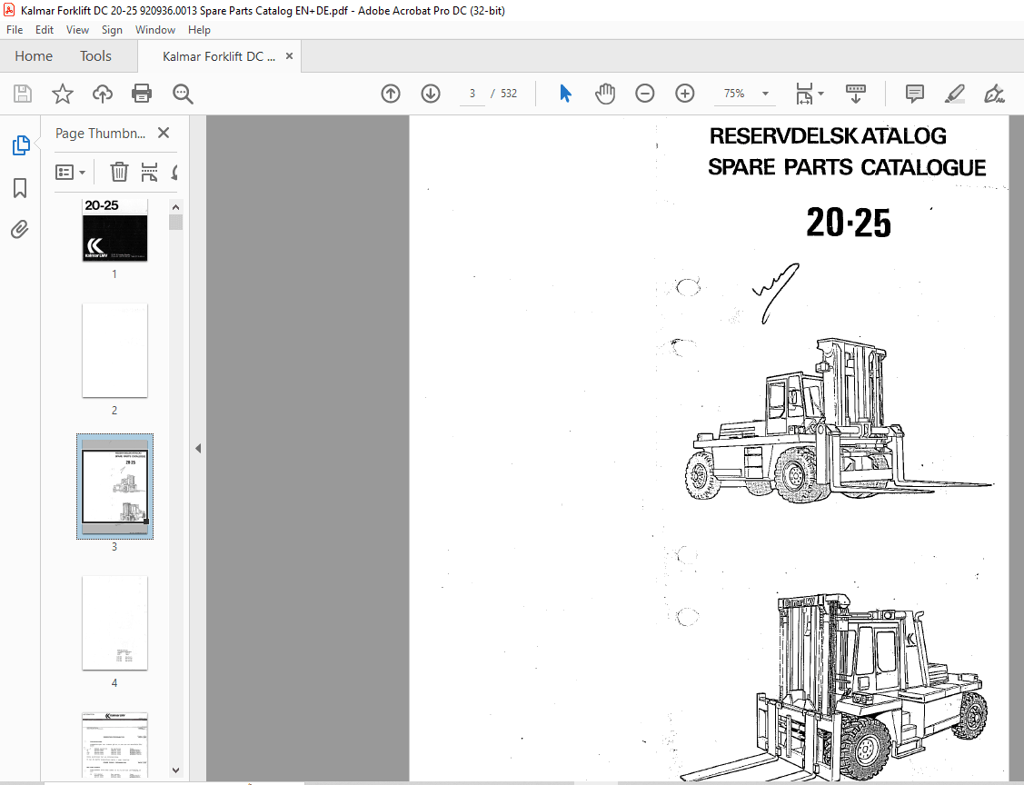This screenshot has width=1024, height=785.
Task: Jump to previous page arrow
Action: pos(391,93)
